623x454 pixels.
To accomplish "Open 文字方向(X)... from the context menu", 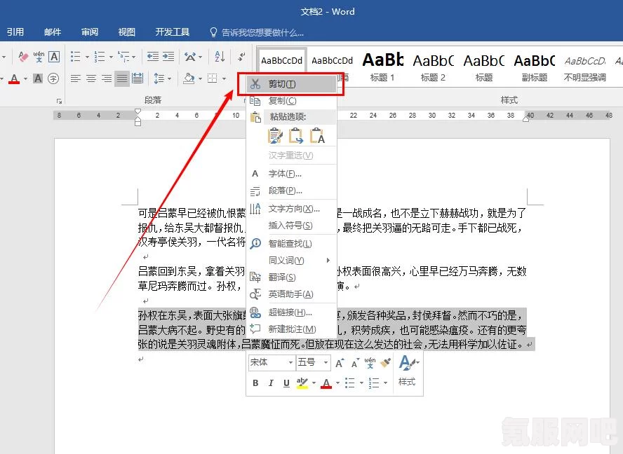I will pos(292,209).
